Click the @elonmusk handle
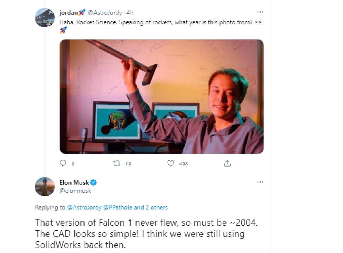The width and height of the screenshot is (343, 253). 75,191
